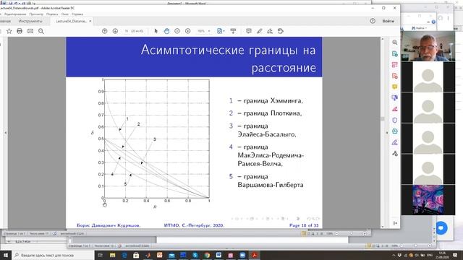The width and height of the screenshot is (463, 260).
Task: Click the page number field
Action: (x=127, y=31)
